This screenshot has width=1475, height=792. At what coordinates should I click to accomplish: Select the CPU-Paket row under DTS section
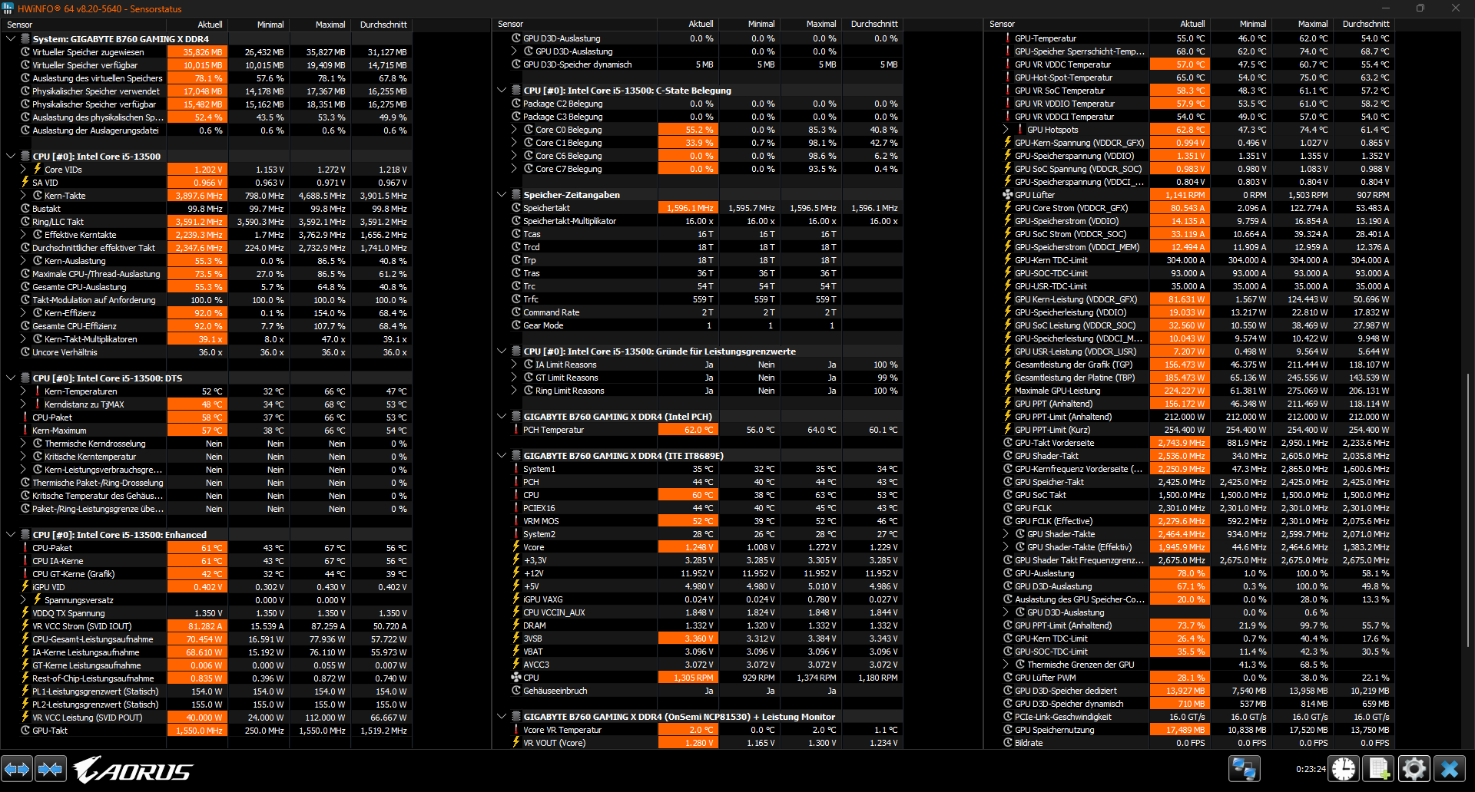pos(207,417)
